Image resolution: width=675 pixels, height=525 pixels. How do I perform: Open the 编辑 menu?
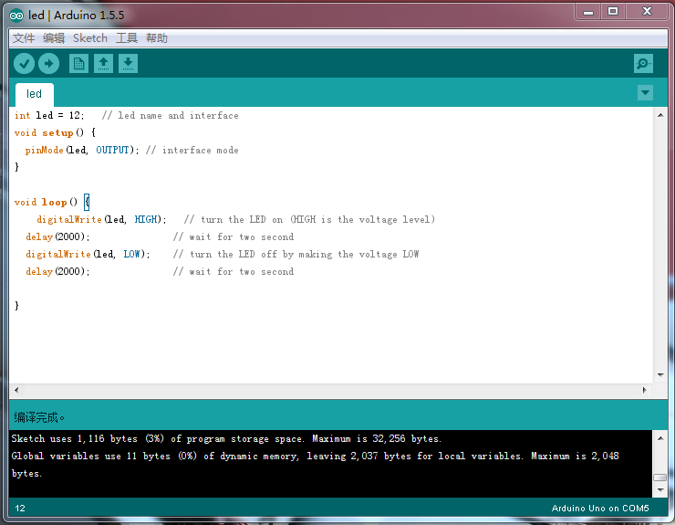tap(54, 38)
